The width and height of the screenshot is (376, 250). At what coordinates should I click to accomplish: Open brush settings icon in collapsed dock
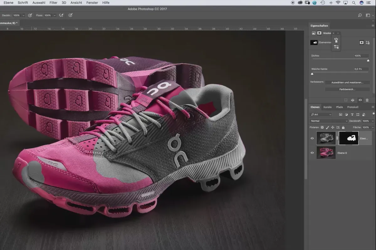click(336, 47)
